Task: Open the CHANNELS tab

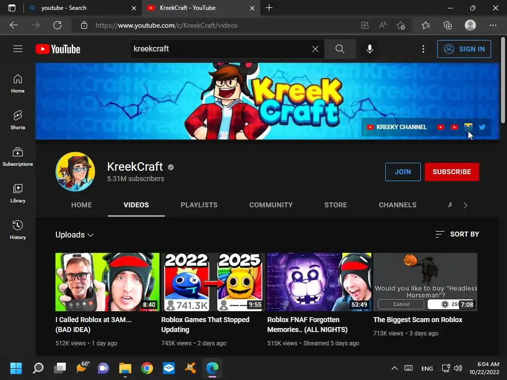Action: tap(398, 205)
